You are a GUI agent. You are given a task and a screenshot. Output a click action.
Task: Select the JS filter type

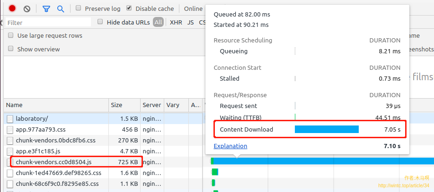(190, 22)
